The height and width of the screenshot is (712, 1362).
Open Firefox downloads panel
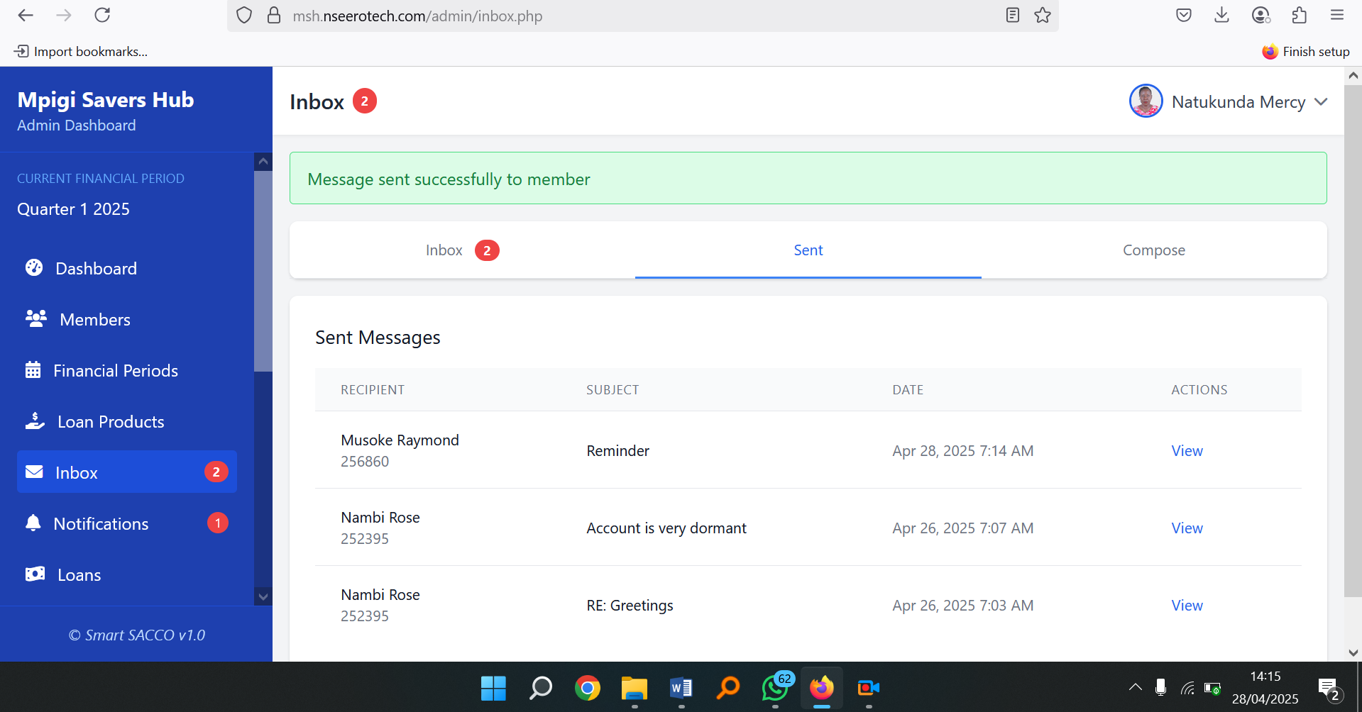click(x=1221, y=16)
